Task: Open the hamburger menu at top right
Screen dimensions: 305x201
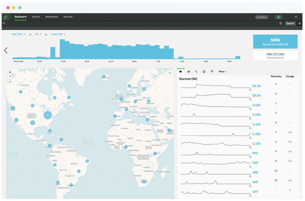Action: tap(296, 17)
